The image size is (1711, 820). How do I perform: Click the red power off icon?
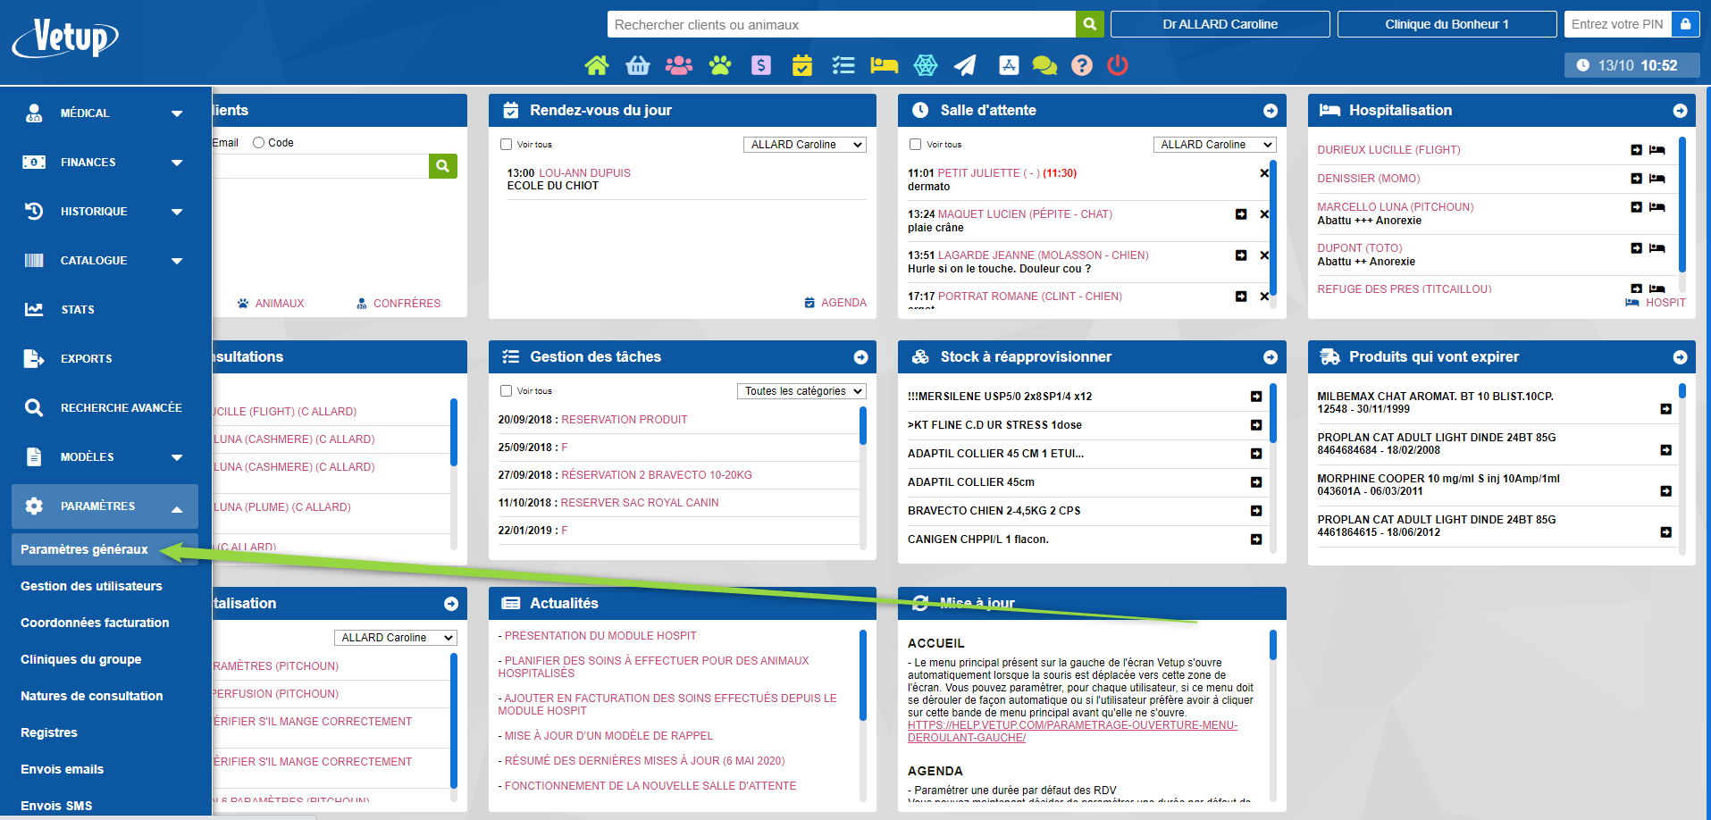[1118, 65]
